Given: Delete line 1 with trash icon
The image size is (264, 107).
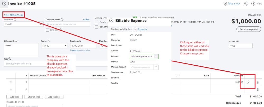Looking at the screenshot, I should 257,82.
